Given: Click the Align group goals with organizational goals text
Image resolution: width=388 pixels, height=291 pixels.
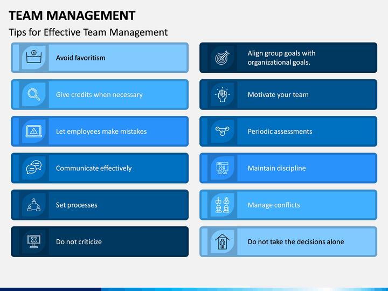Looking at the screenshot, I should point(282,58).
